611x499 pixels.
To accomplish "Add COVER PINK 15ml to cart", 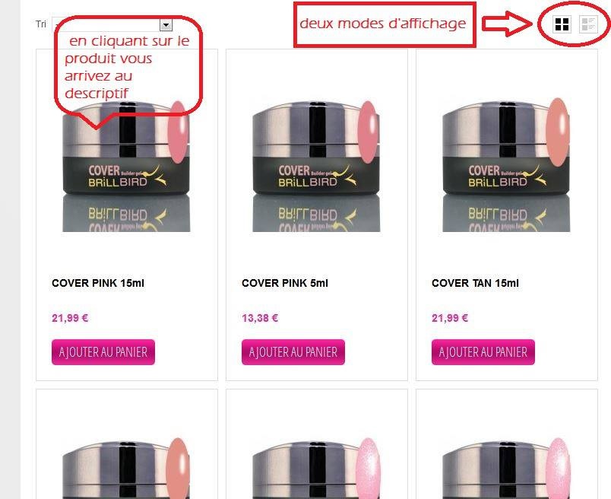I will [103, 352].
